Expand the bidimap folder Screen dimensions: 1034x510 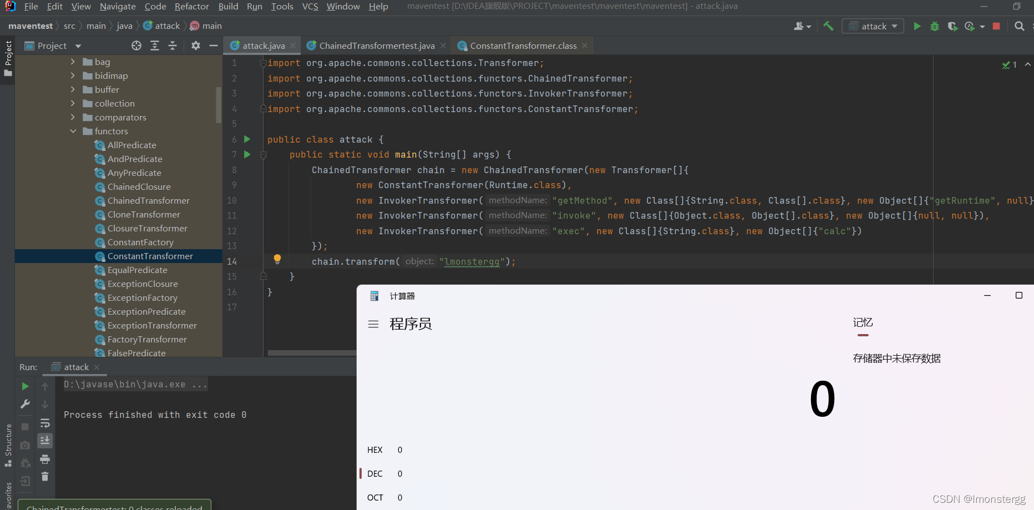[73, 75]
